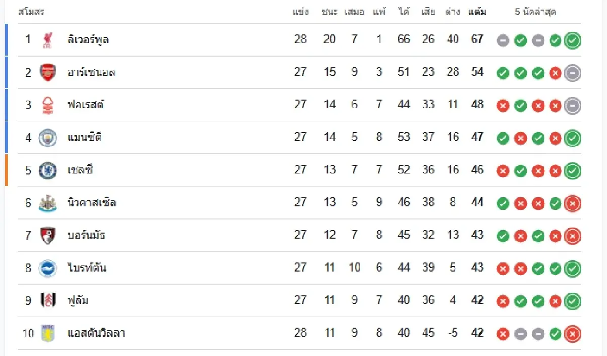Click the Liverpool club crest icon
The image size is (607, 356).
point(48,39)
